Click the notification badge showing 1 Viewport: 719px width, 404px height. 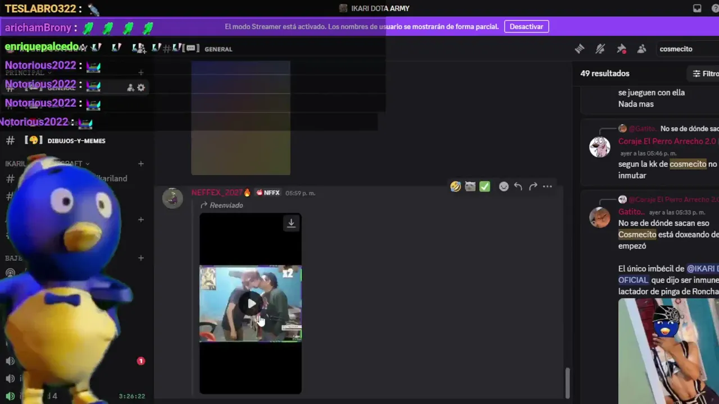141,361
